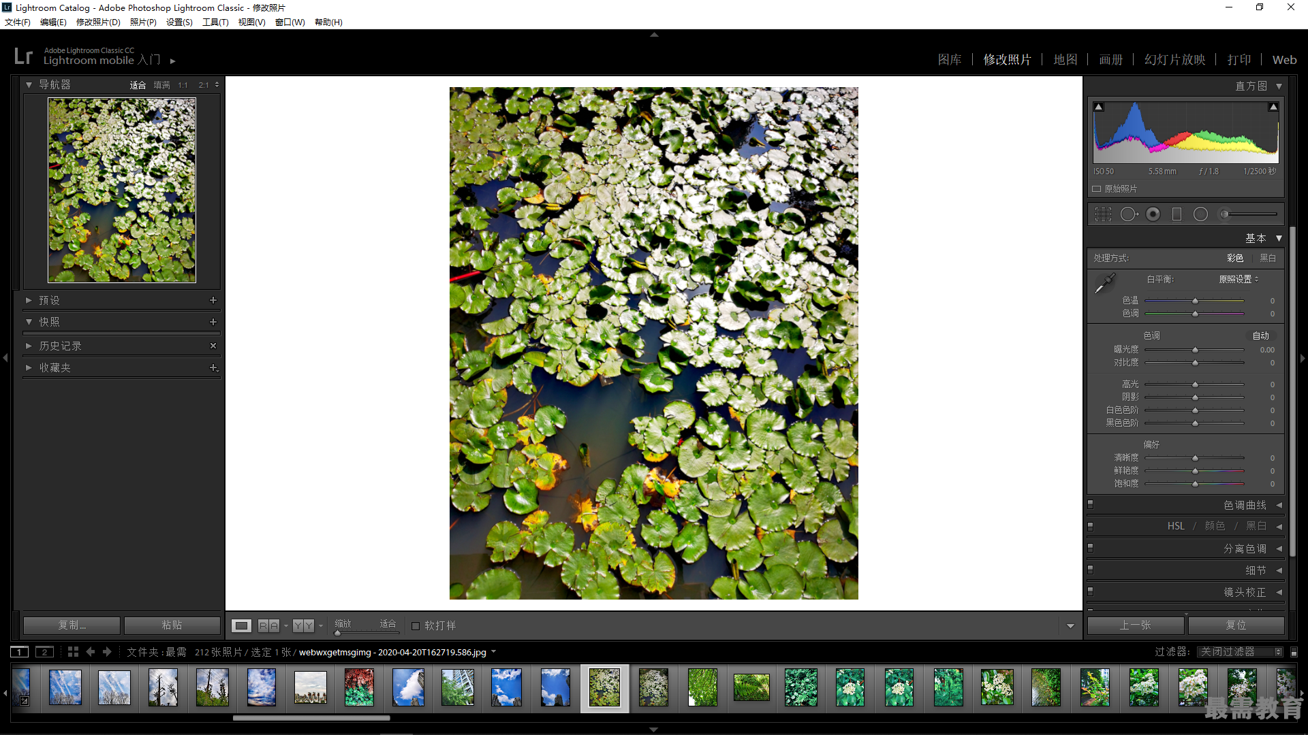
Task: Toggle the Lens Corrections (镜头校正) switch
Action: (x=1090, y=591)
